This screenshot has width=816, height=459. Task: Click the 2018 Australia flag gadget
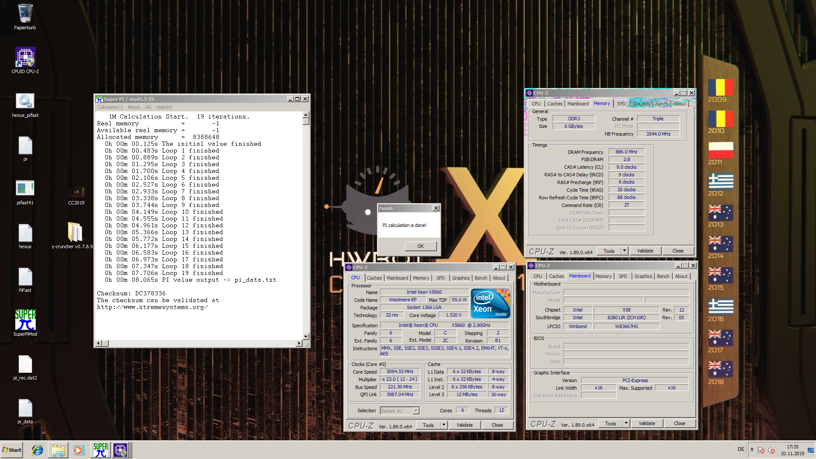click(x=720, y=373)
